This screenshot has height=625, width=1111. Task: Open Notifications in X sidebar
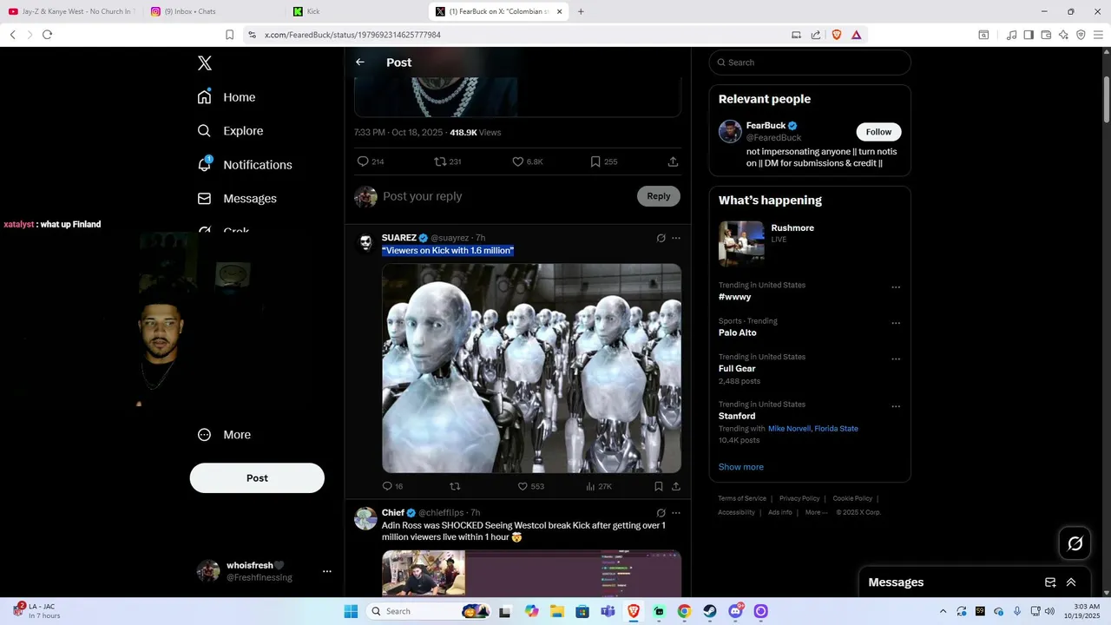point(245,165)
